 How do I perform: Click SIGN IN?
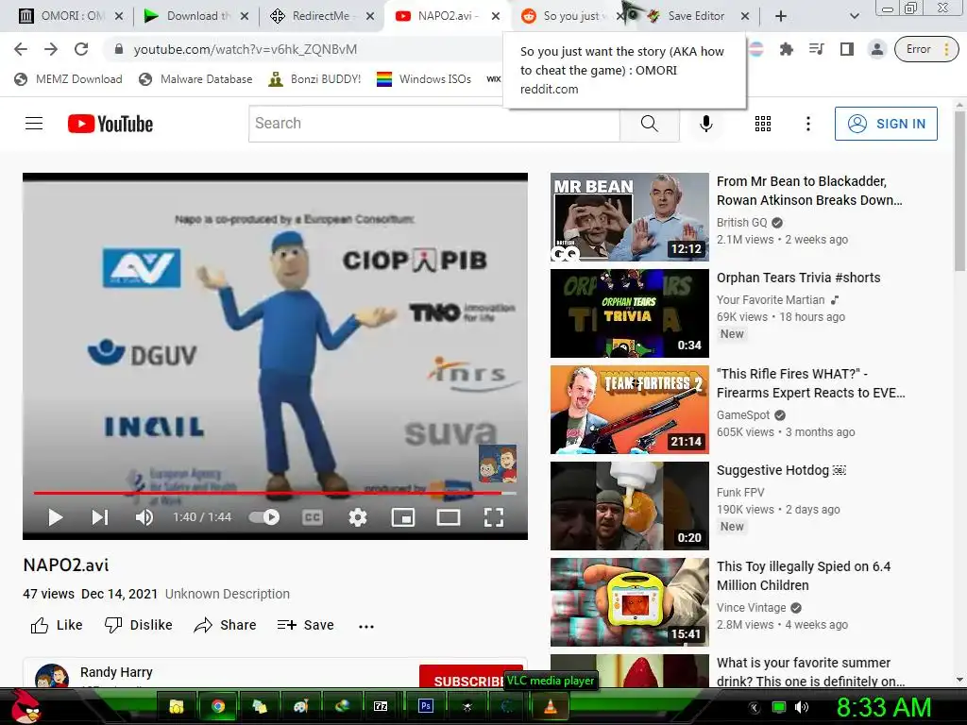[x=886, y=124]
